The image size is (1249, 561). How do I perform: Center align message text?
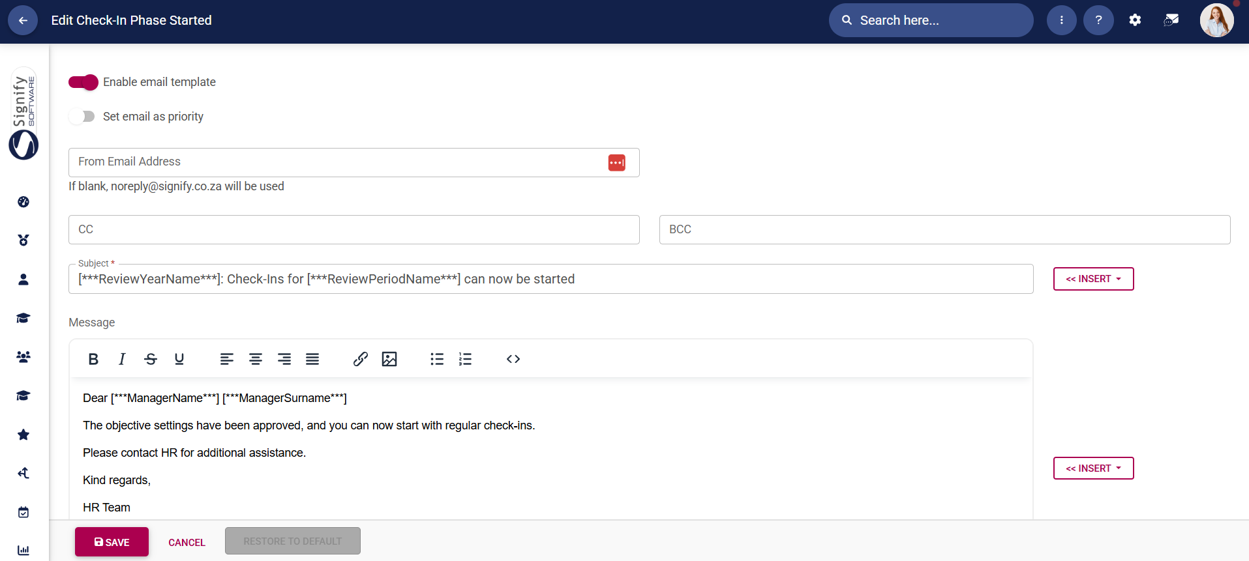(256, 359)
